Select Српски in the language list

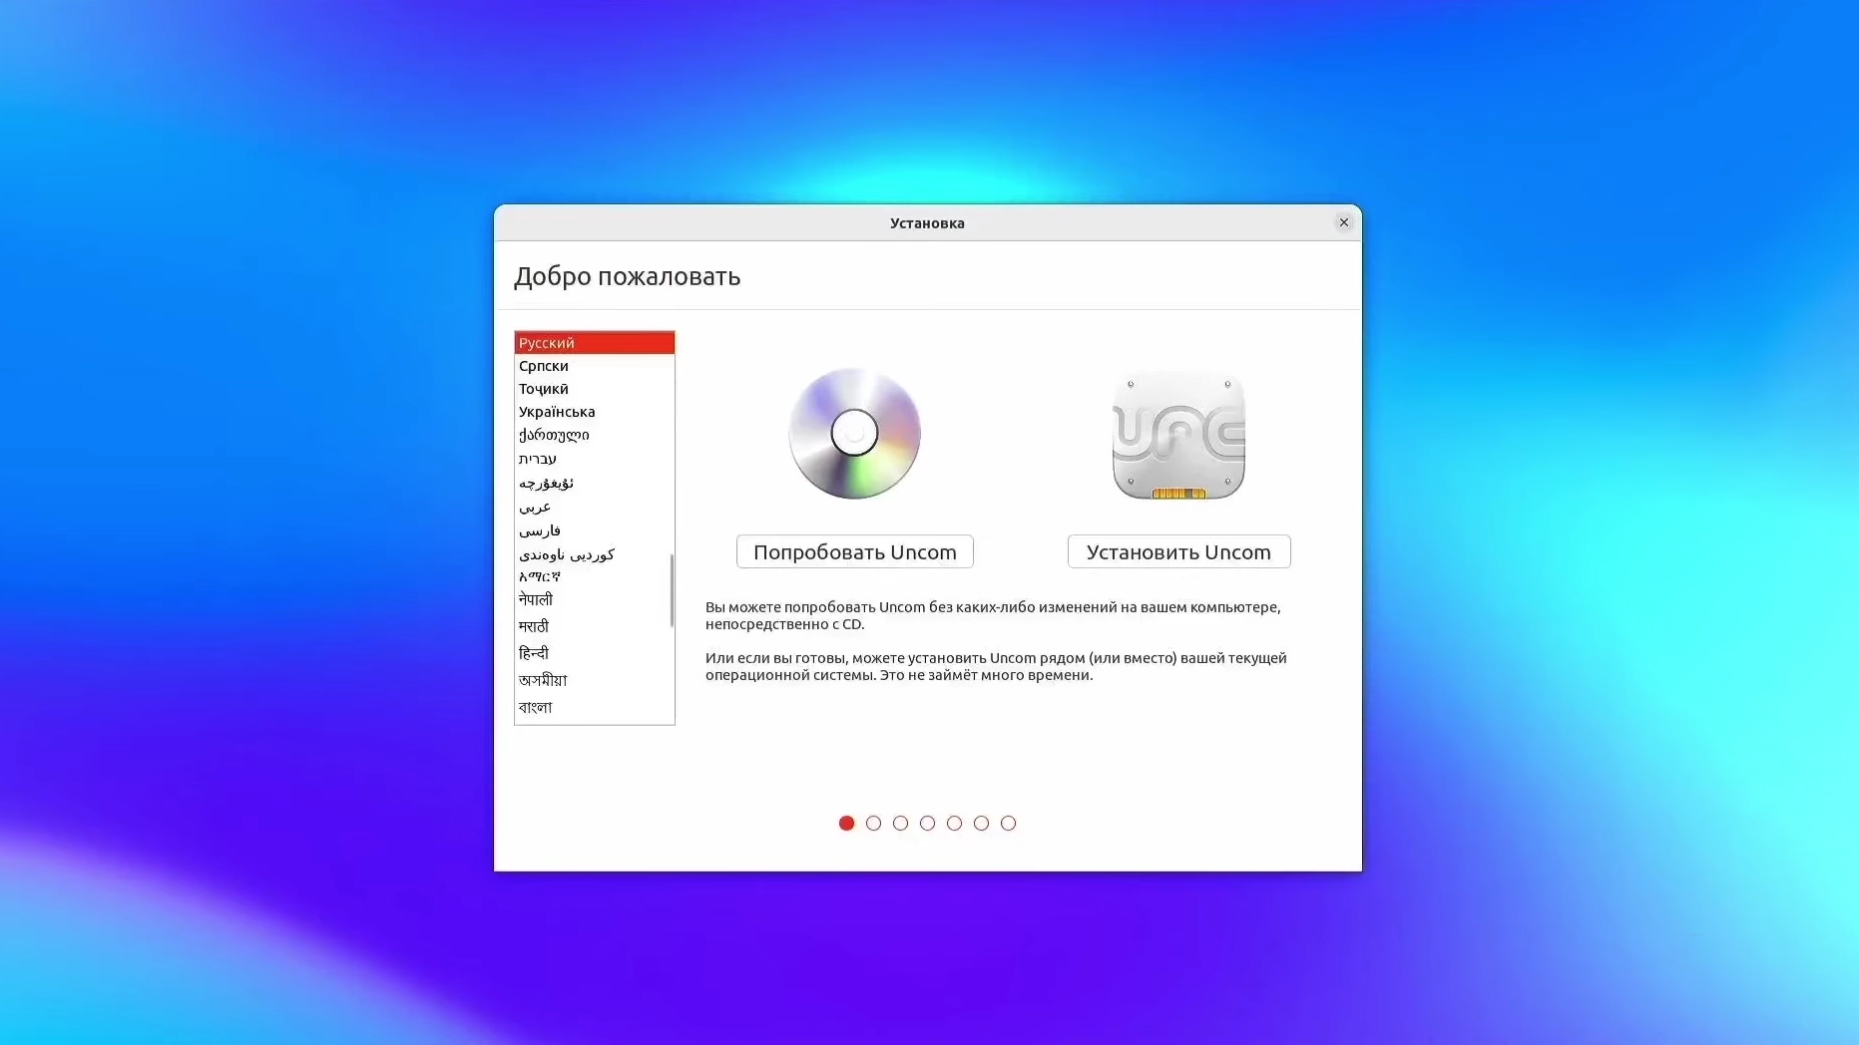[595, 366]
